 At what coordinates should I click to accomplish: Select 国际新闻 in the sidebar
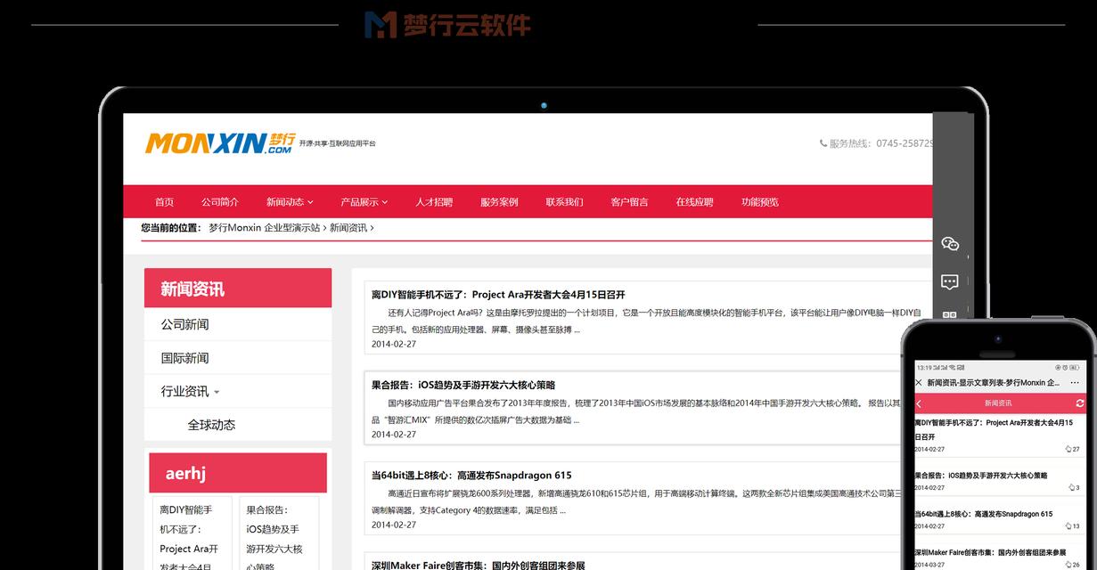coord(184,358)
